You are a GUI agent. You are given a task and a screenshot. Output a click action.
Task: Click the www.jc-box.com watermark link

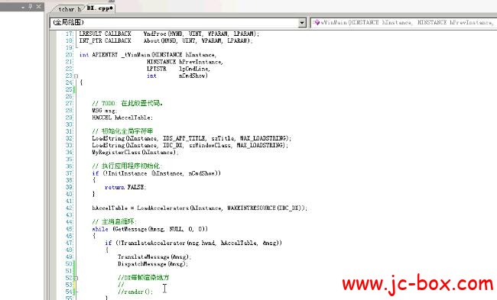coord(417,283)
